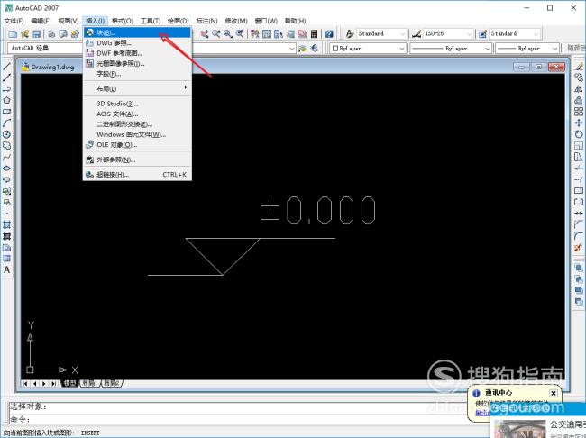586x438 pixels.
Task: Select the Ellipse Arc tool
Action: [x=6, y=179]
